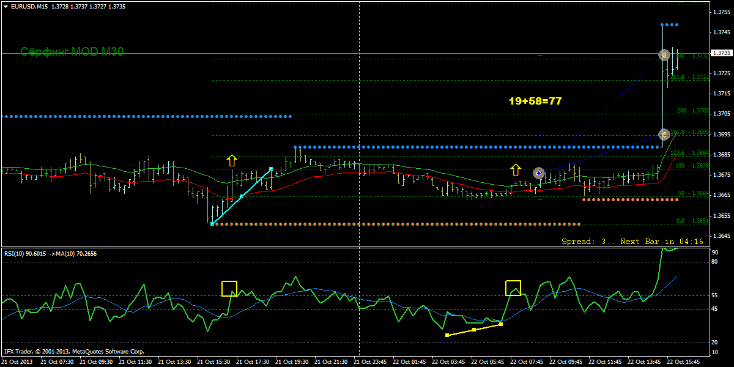Click time axis label 22 Oct 15:45
The image size is (734, 367).
pyautogui.click(x=682, y=361)
